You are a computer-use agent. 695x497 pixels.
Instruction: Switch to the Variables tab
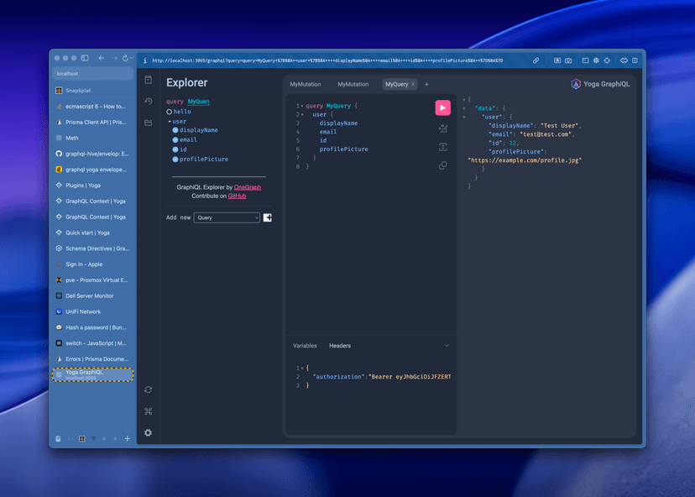click(x=305, y=346)
